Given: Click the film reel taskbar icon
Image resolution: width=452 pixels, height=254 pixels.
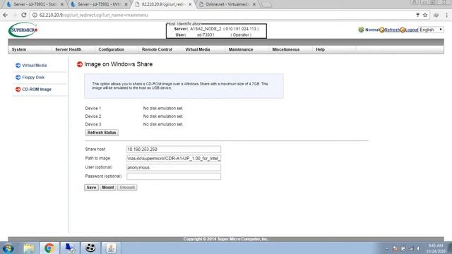Looking at the screenshot, I should point(90,248).
